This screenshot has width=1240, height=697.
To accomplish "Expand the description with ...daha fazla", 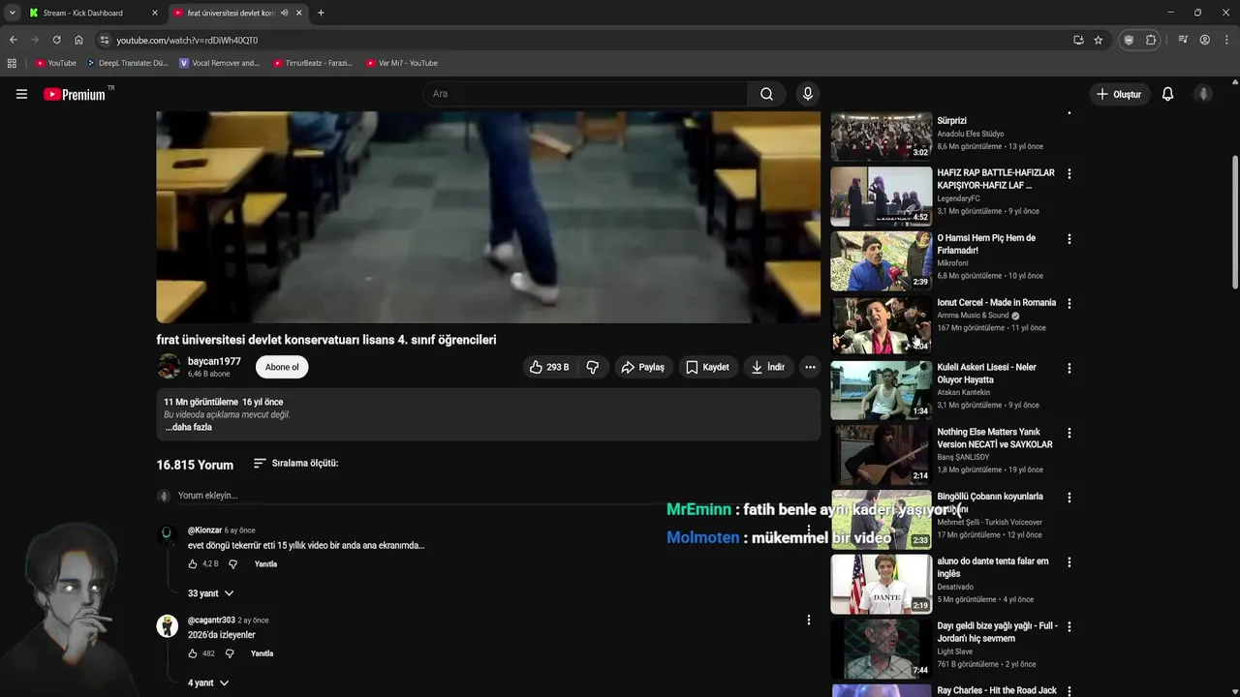I will pos(188,427).
